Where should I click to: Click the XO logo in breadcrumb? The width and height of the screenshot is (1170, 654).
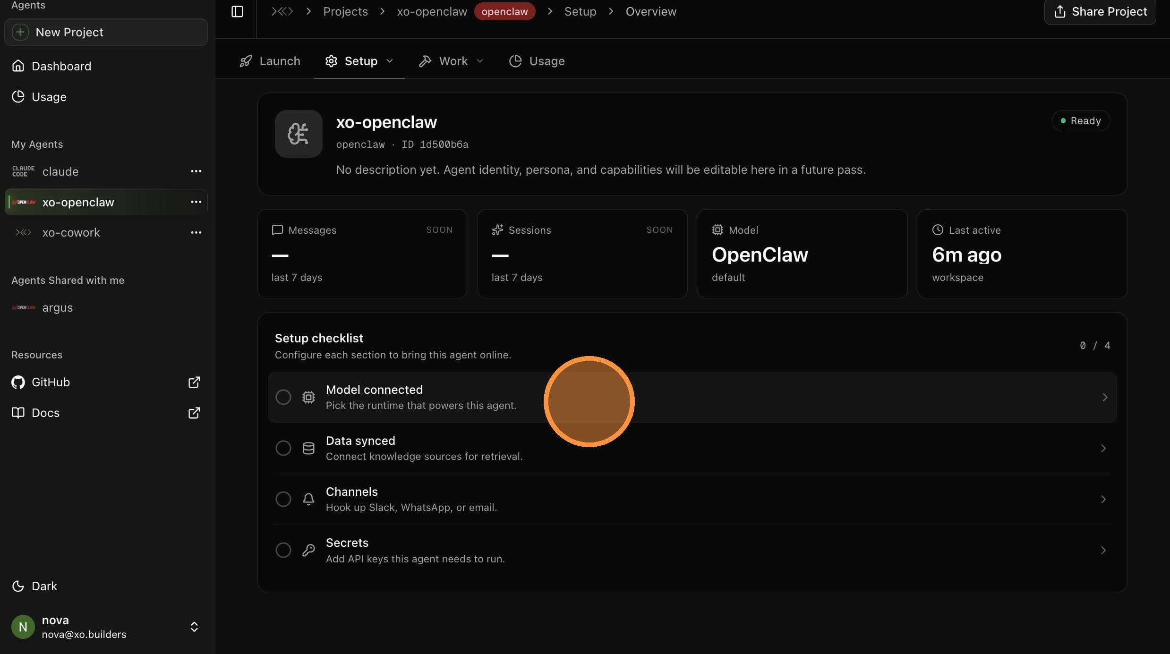[x=282, y=11]
